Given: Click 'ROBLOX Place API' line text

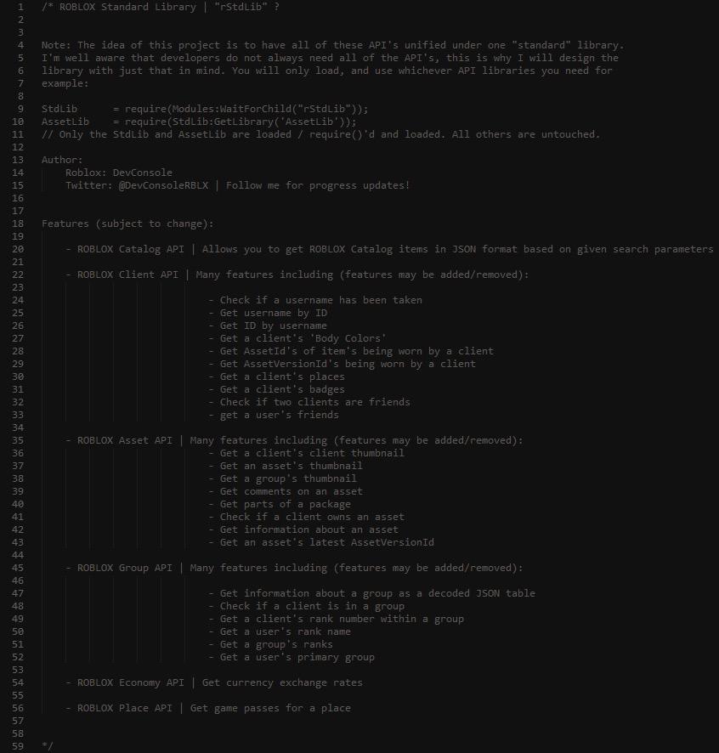Looking at the screenshot, I should point(125,708).
